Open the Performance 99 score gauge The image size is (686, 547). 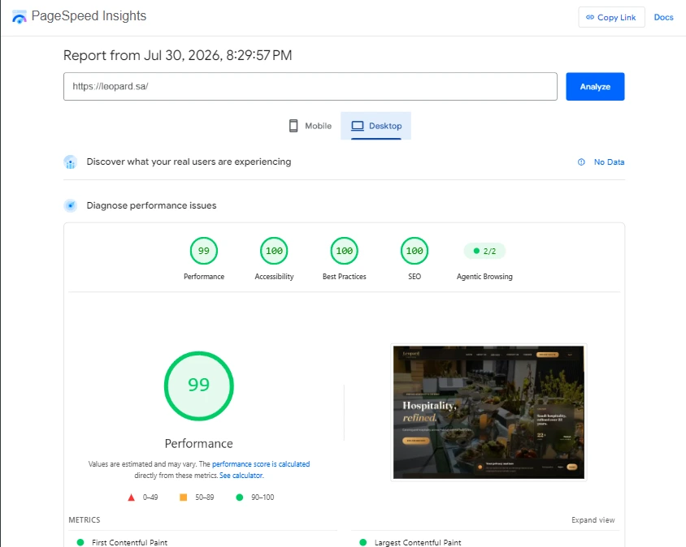(204, 251)
